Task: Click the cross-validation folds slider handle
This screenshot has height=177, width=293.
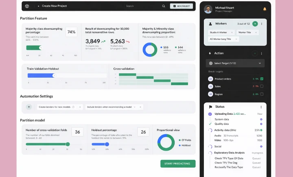Action: 68,144
